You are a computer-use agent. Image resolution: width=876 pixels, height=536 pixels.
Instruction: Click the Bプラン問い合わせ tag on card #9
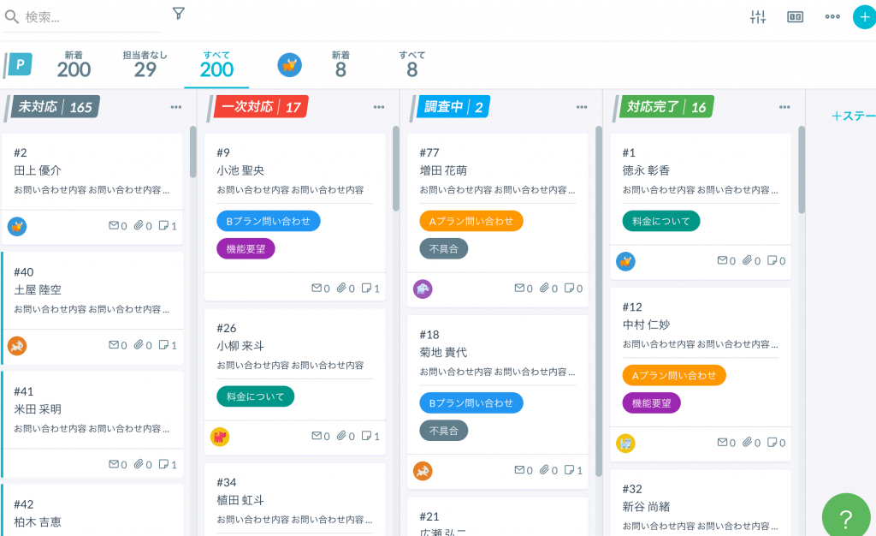click(x=268, y=221)
